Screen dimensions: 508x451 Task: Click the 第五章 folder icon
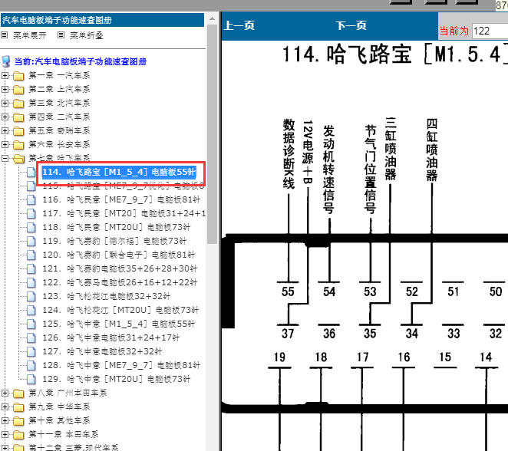[x=18, y=131]
